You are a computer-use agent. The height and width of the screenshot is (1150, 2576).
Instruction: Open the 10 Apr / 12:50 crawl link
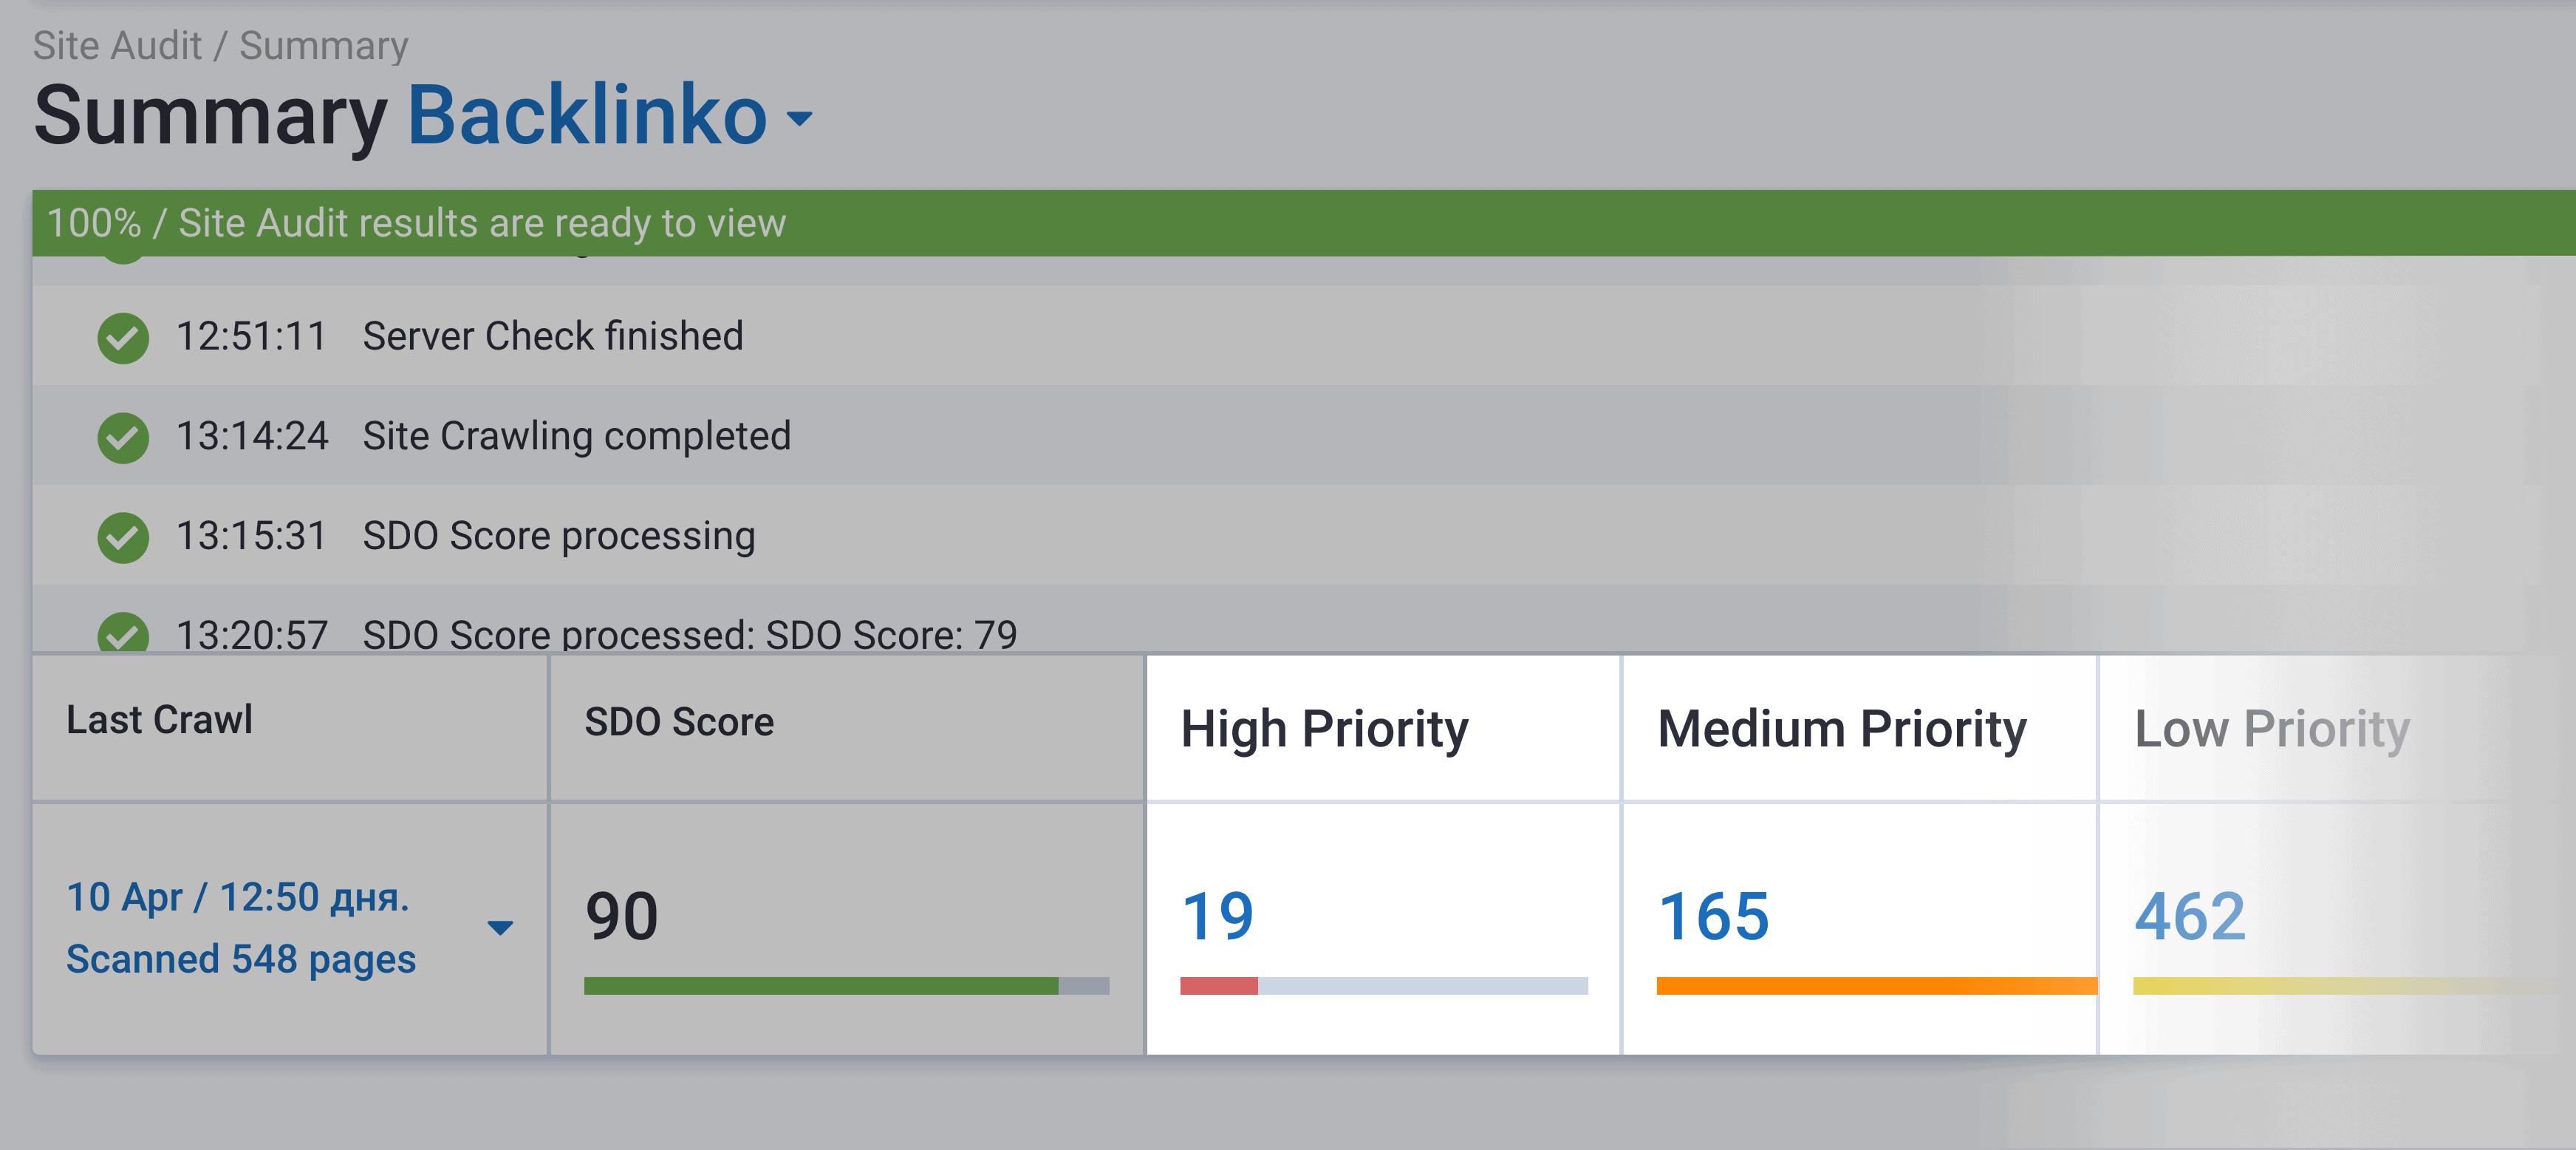coord(238,898)
